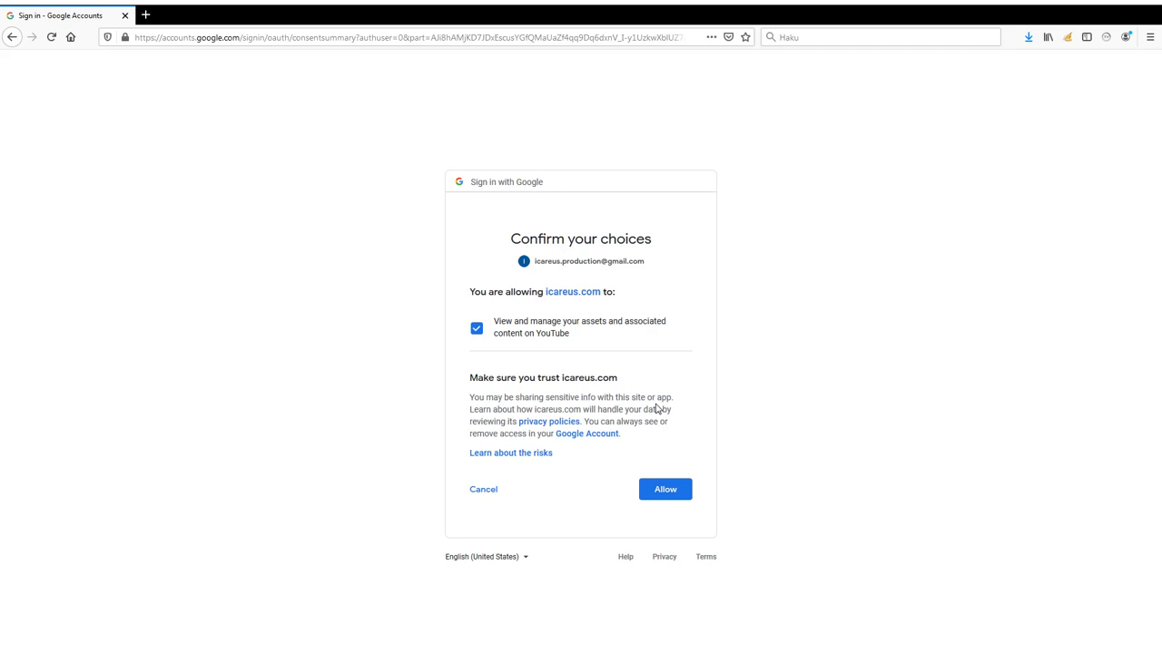The height and width of the screenshot is (653, 1162).
Task: Open Learn about the risks link
Action: (x=511, y=453)
